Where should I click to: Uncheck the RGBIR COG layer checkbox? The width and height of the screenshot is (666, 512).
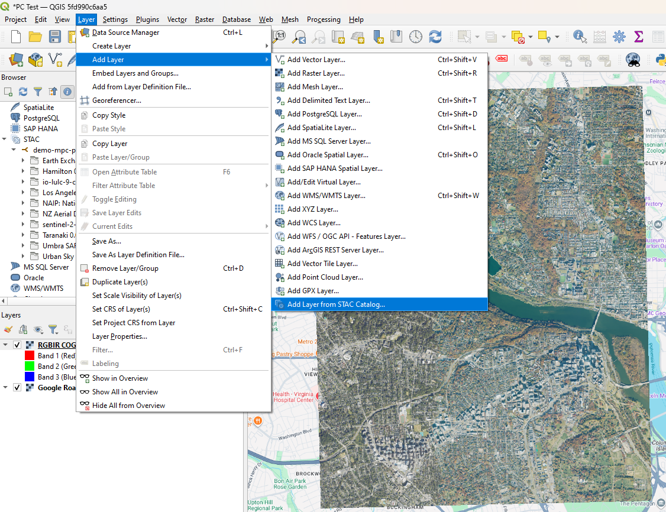17,345
